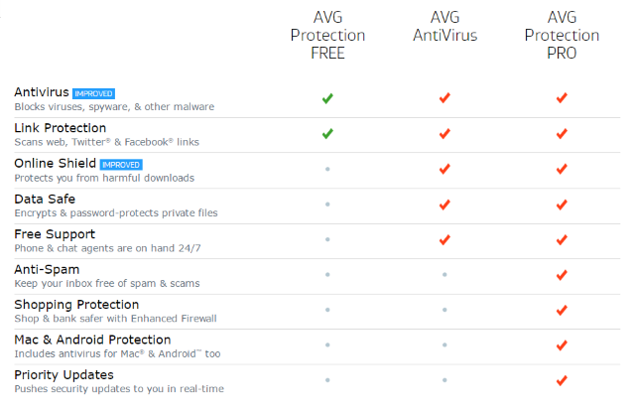Click red checkmark for Mac & Android Protection PRO
This screenshot has height=411, width=635.
coord(562,345)
